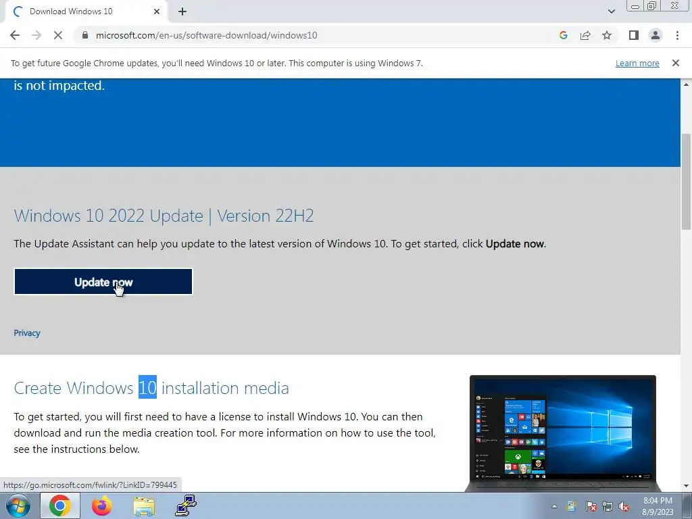This screenshot has width=692, height=519.
Task: Click the Windows 10 2022 Update heading
Action: pyautogui.click(x=164, y=216)
